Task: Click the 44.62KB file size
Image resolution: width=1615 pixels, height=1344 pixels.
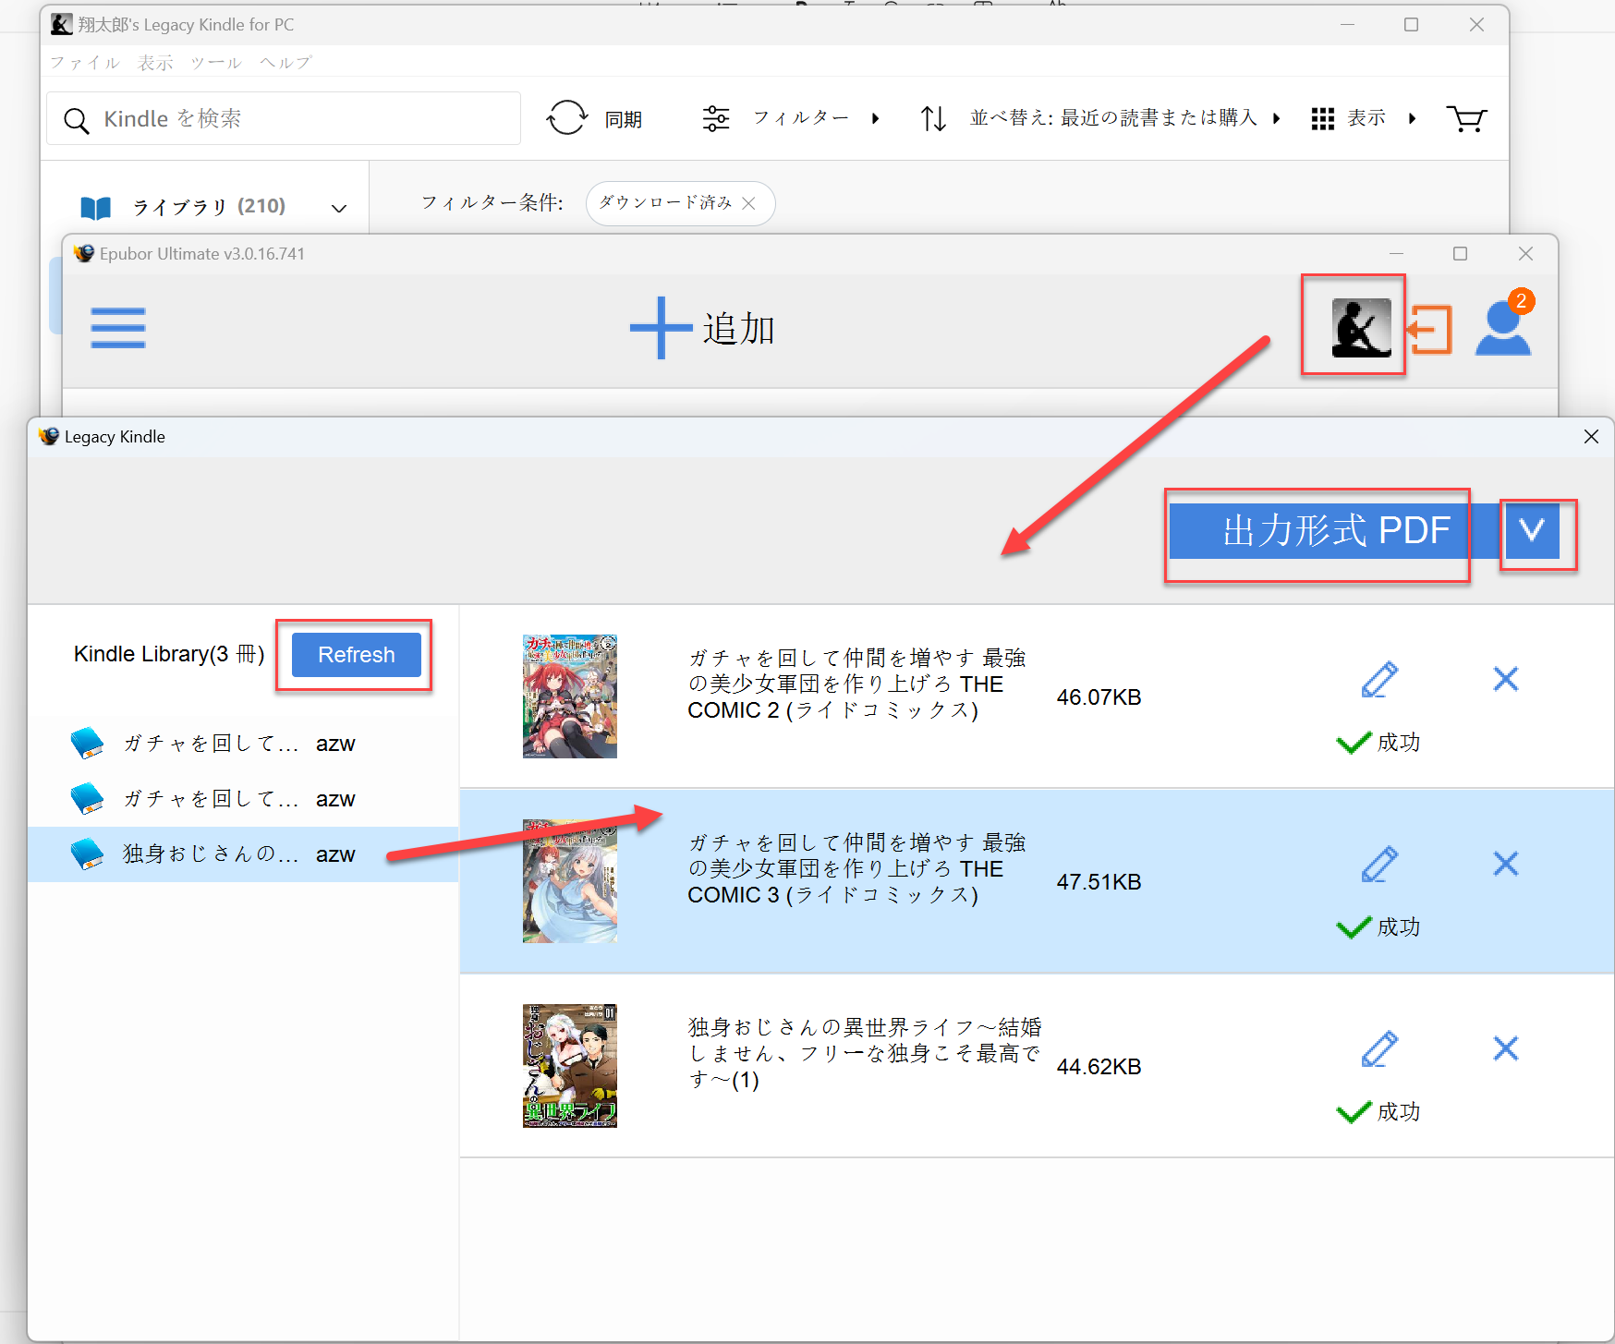Action: [x=1099, y=1067]
